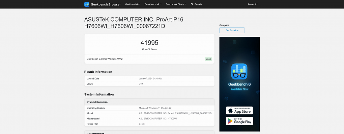Click the System Information section heading
The image size is (344, 134).
click(99, 95)
